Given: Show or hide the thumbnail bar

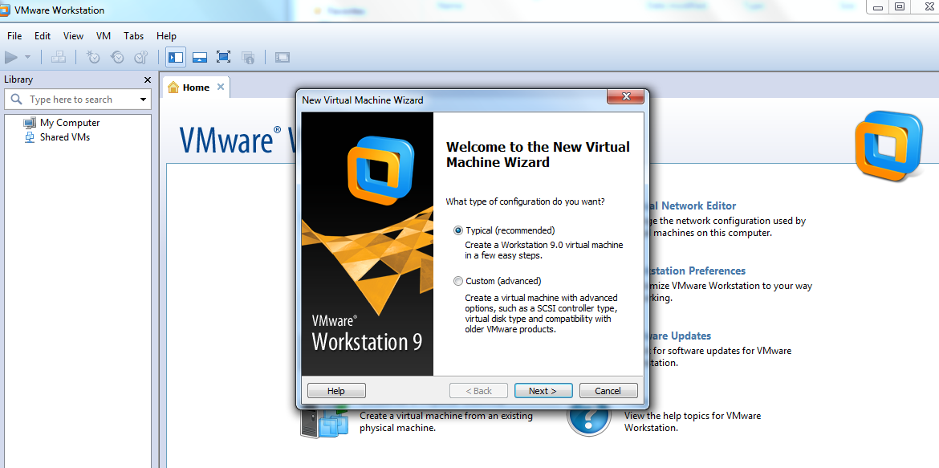Looking at the screenshot, I should (x=200, y=57).
